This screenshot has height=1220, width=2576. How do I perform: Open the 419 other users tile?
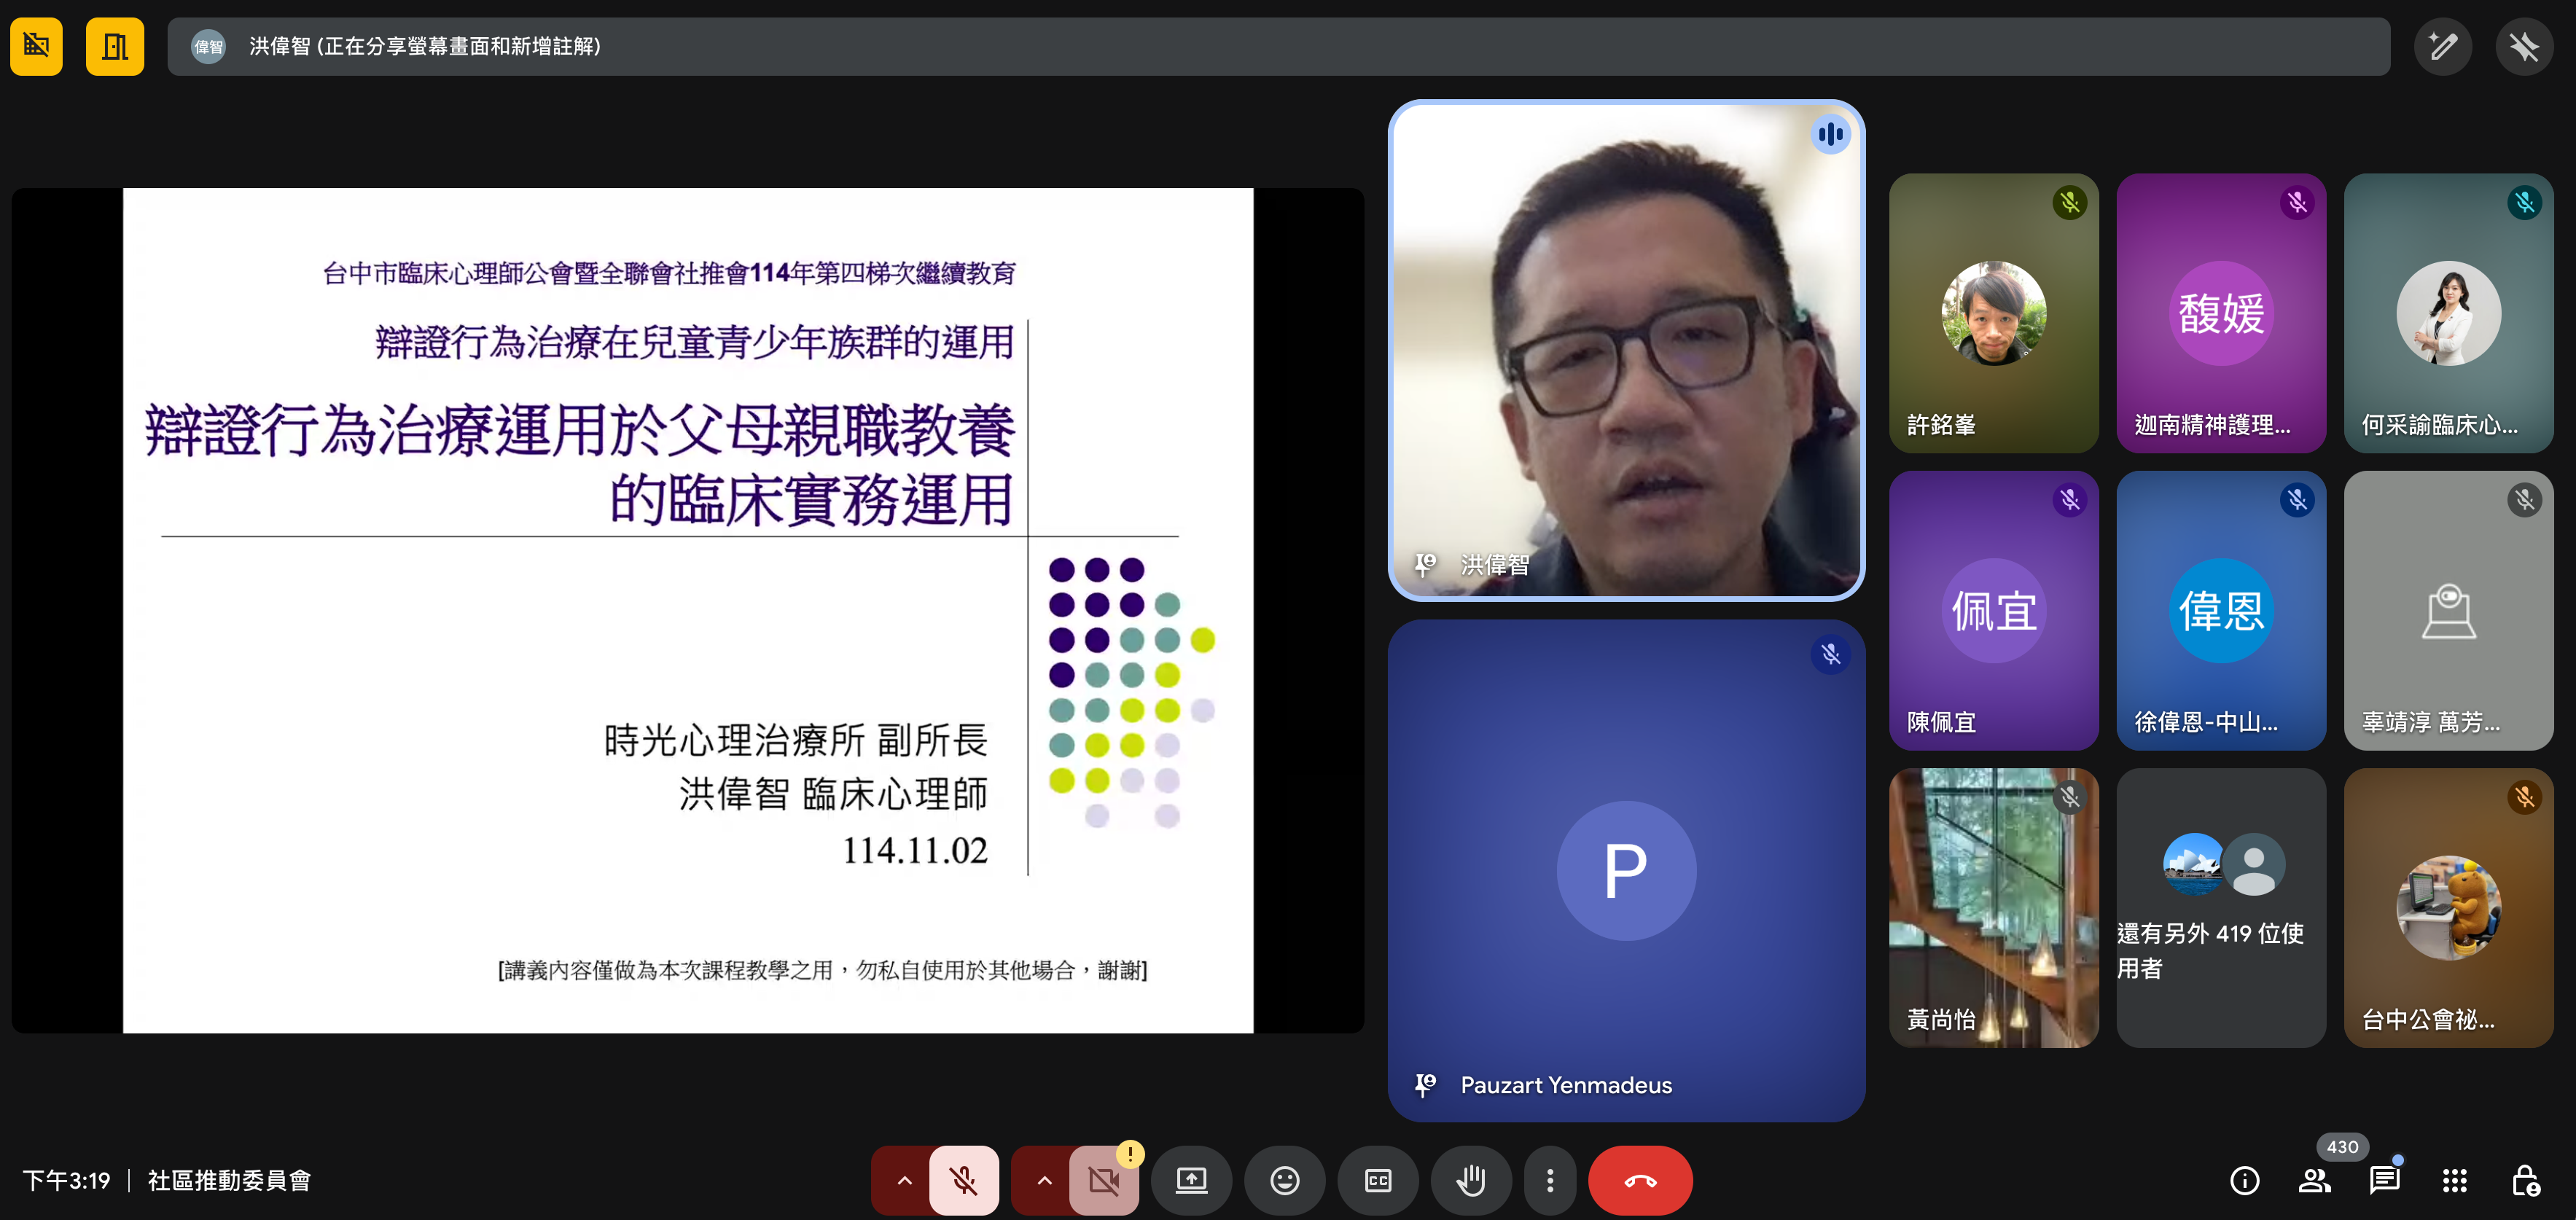[x=2220, y=907]
